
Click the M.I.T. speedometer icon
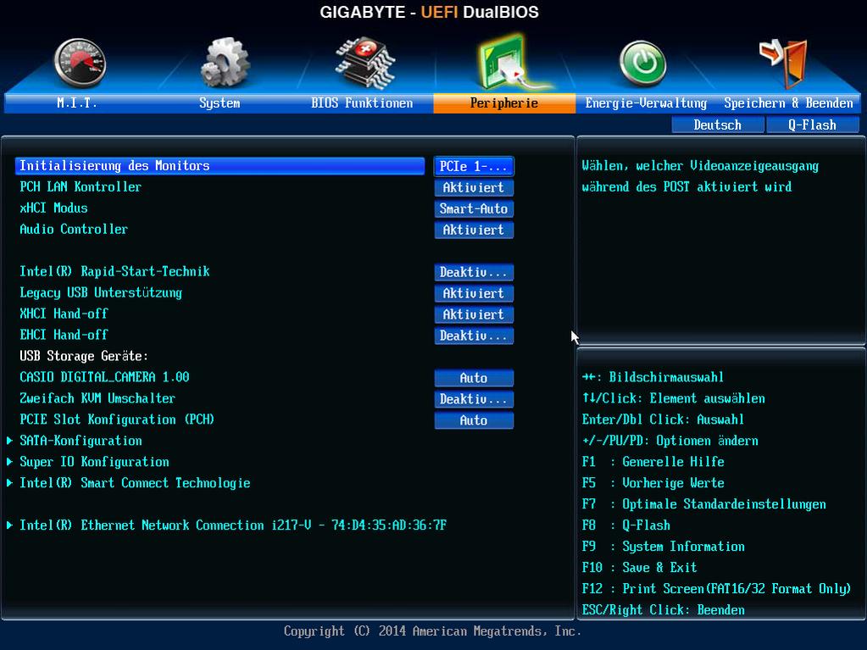point(79,63)
